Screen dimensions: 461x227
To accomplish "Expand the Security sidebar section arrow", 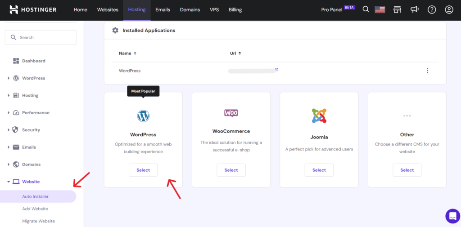I will click(9, 130).
